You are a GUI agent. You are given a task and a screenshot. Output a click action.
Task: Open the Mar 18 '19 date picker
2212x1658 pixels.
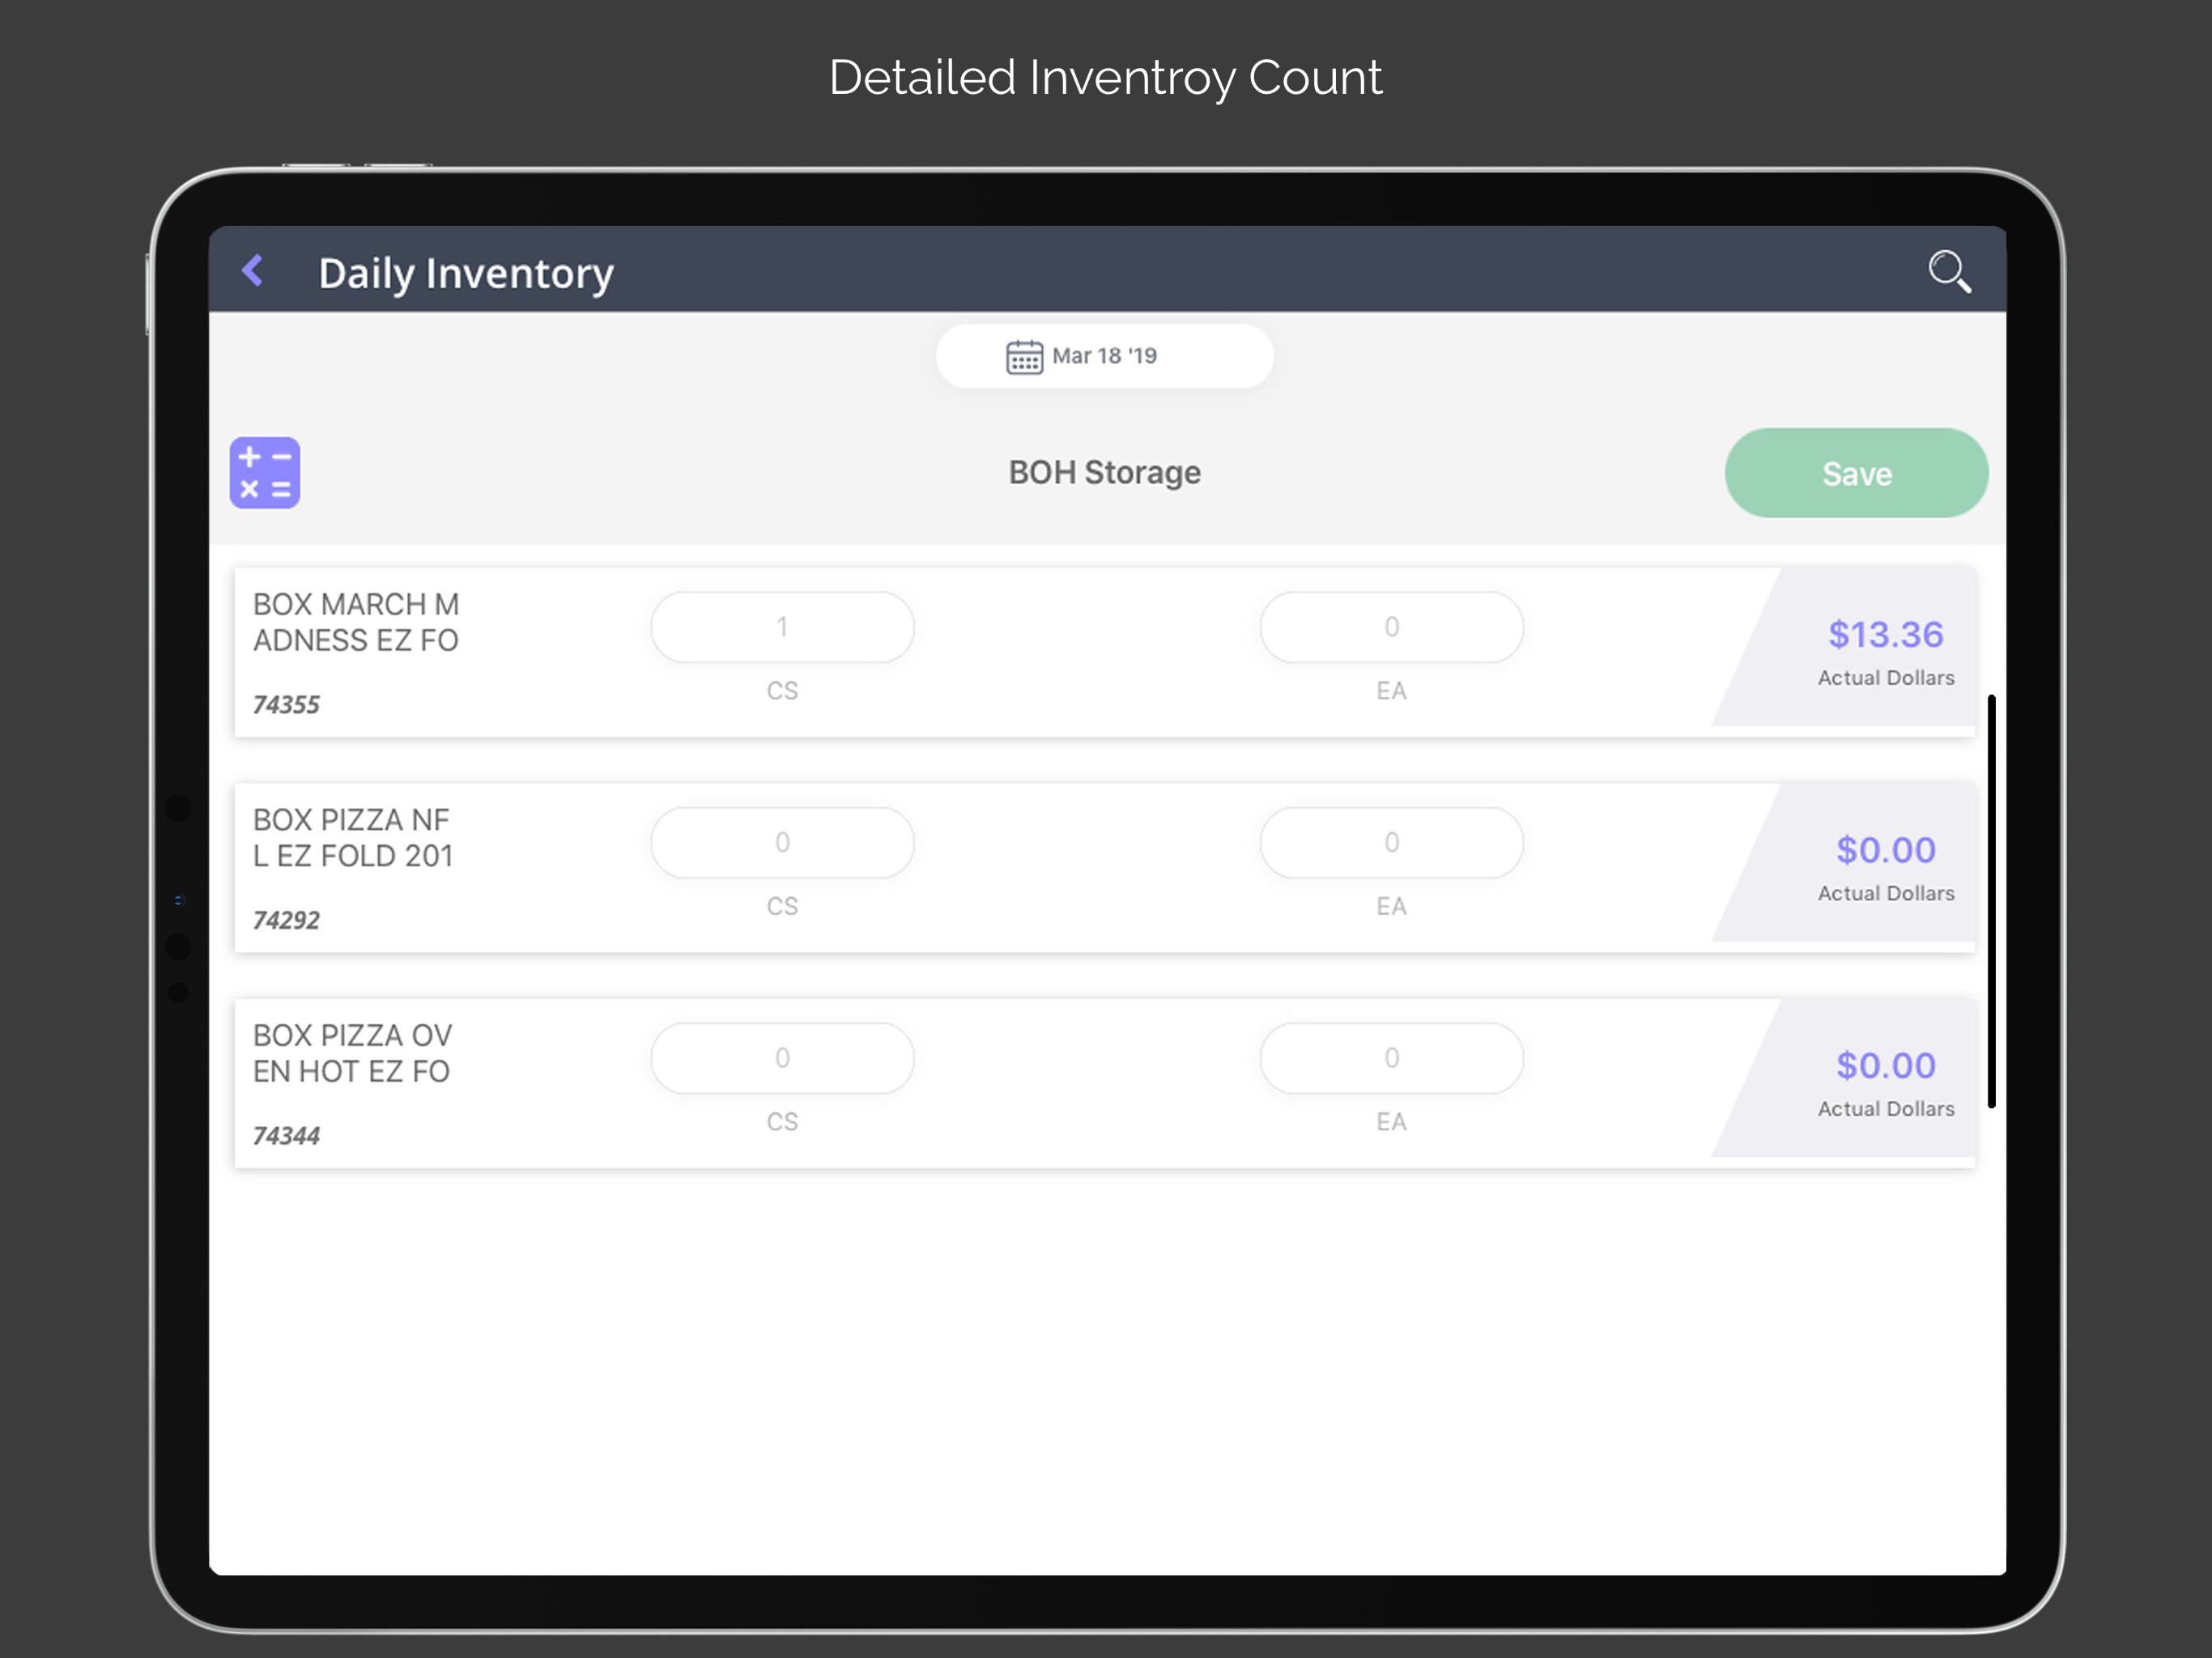[1104, 356]
